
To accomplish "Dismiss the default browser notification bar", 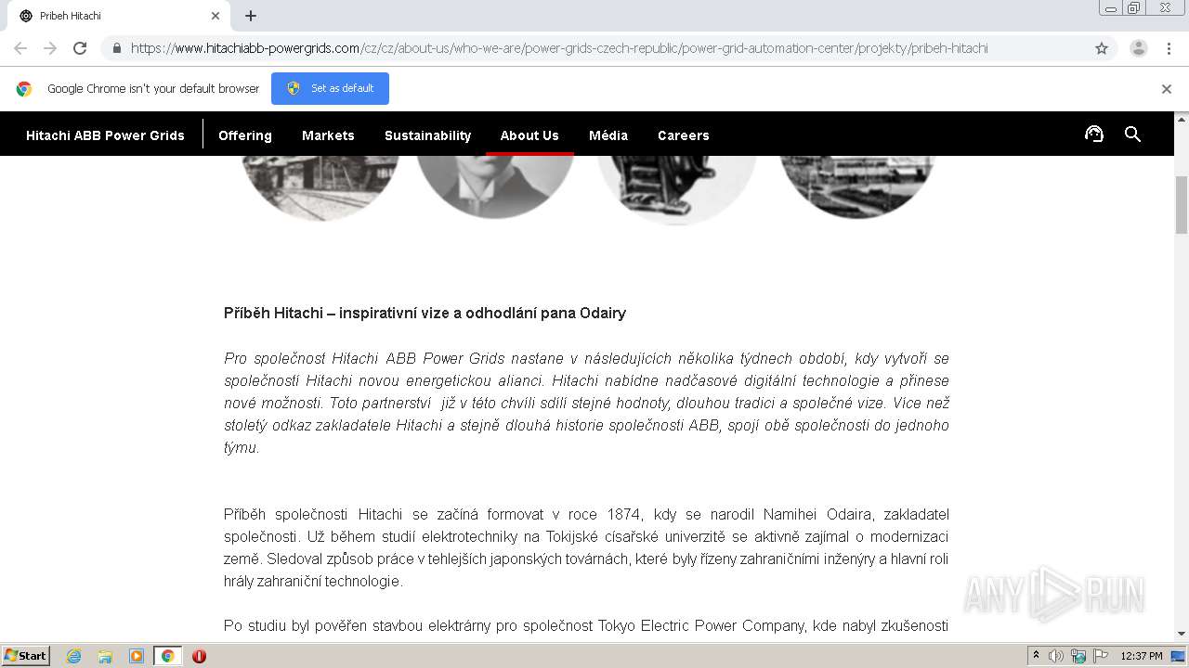I will click(1167, 89).
